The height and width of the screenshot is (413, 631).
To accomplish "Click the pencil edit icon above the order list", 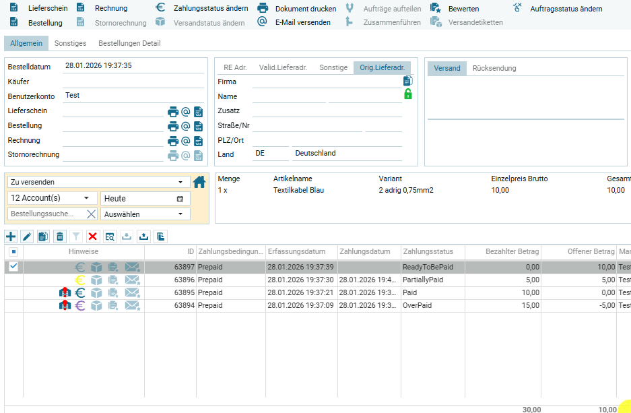I will [x=27, y=236].
